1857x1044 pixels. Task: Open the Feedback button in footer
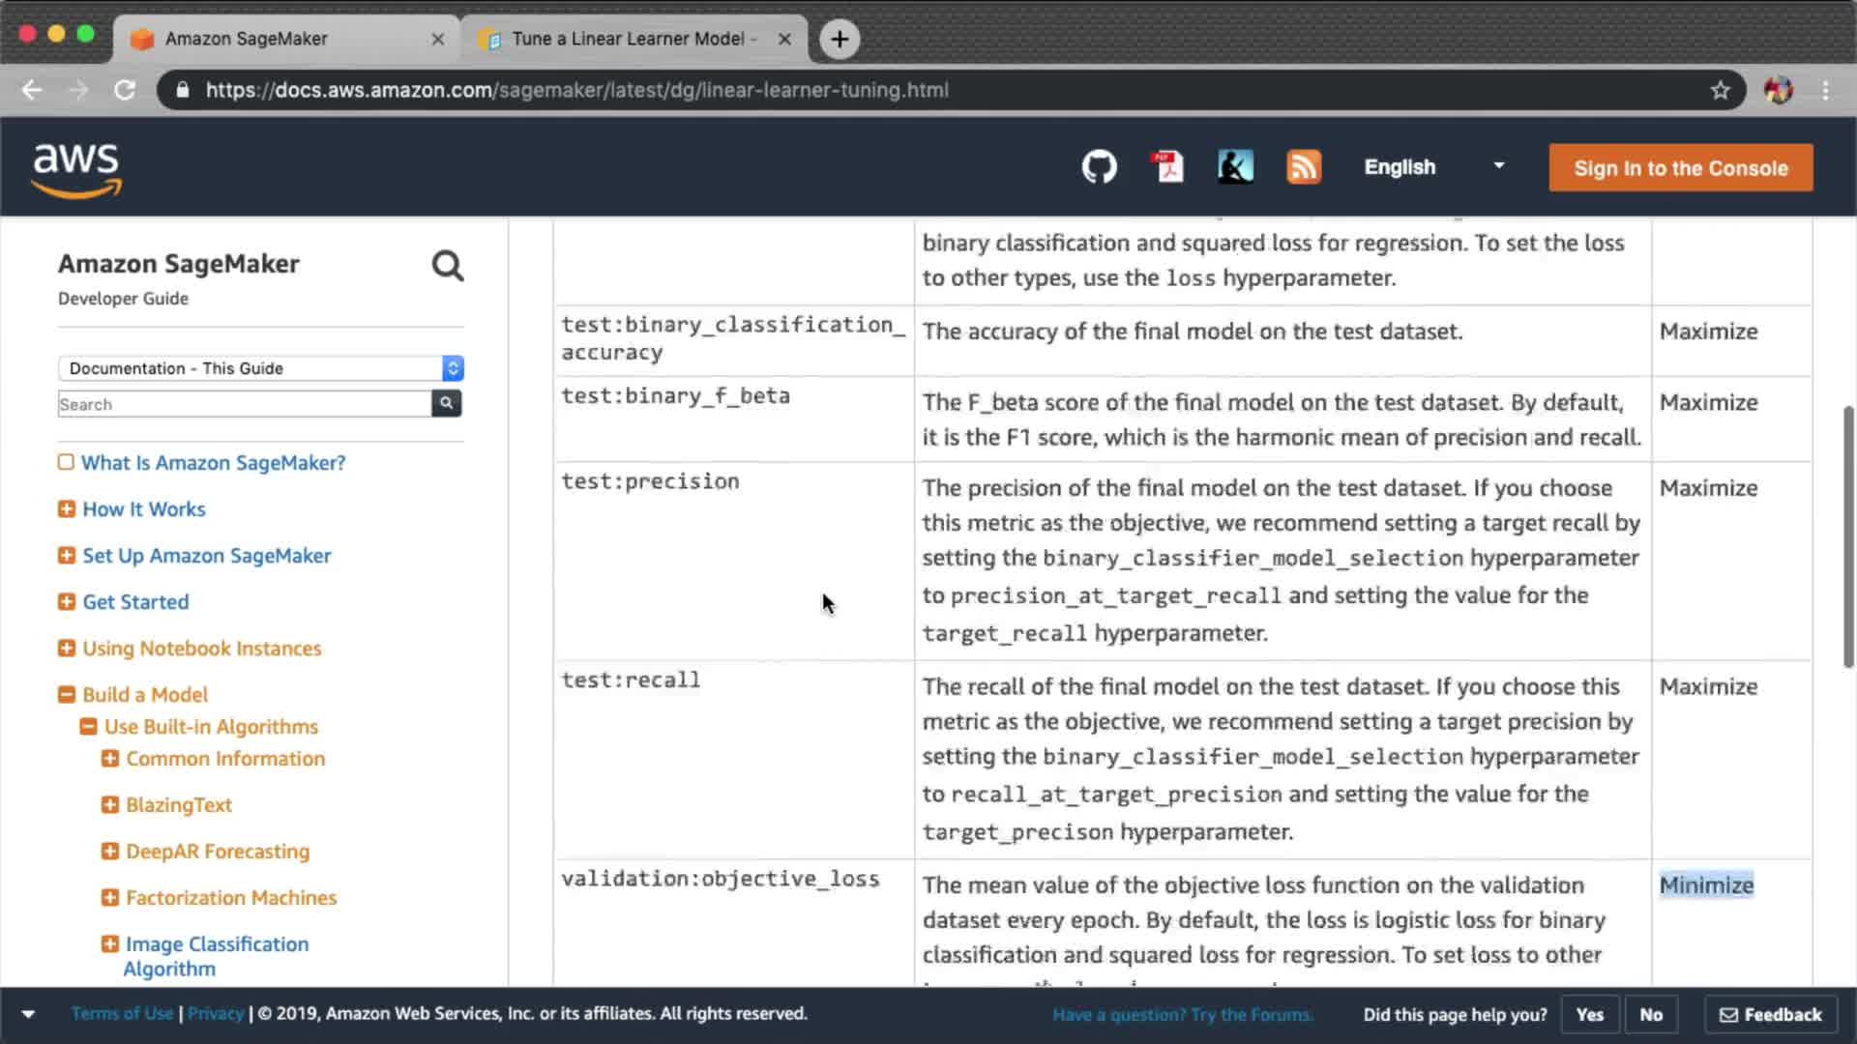(1770, 1014)
